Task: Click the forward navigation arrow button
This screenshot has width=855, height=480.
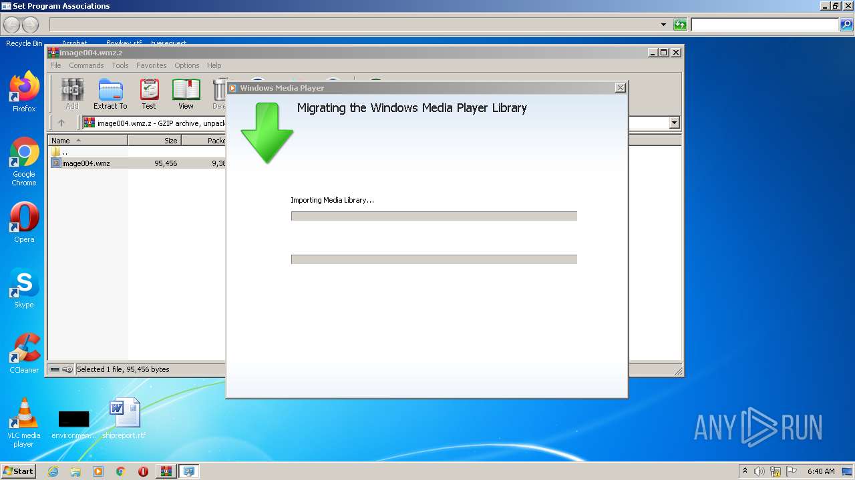Action: (x=31, y=25)
